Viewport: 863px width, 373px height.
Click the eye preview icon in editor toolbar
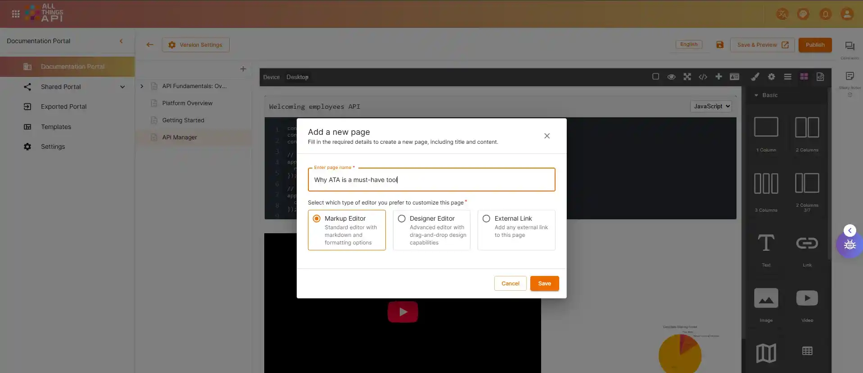671,77
